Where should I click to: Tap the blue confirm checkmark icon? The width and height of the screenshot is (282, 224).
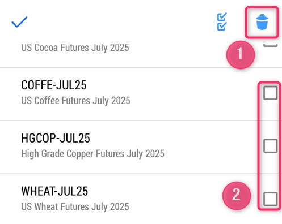pyautogui.click(x=19, y=22)
